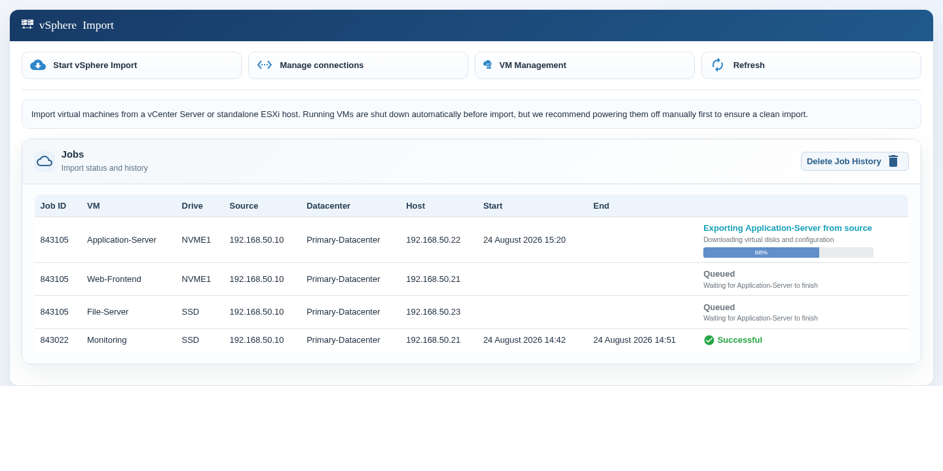Click the green Successful checkmark icon
This screenshot has height=471, width=943.
[x=709, y=340]
